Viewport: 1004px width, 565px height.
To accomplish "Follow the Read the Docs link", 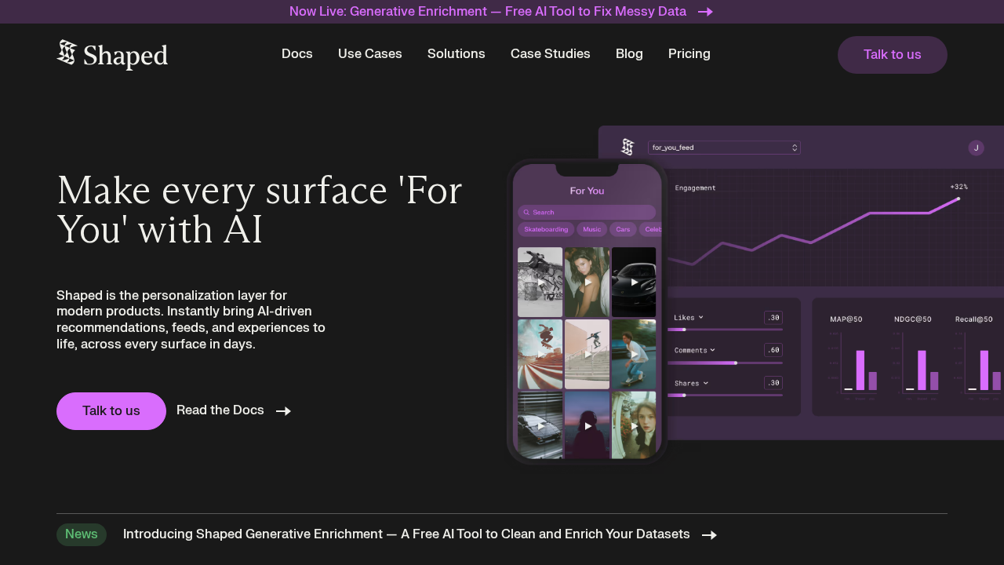I will pyautogui.click(x=220, y=410).
